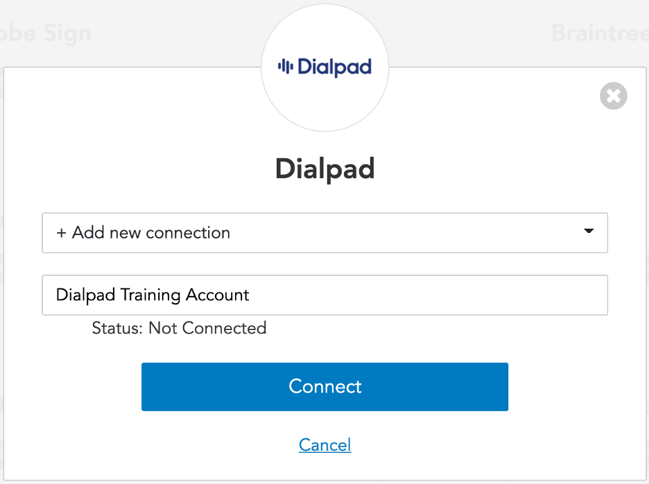Click inside the Dialpad Training Account name field
The width and height of the screenshot is (649, 484).
[x=324, y=295]
